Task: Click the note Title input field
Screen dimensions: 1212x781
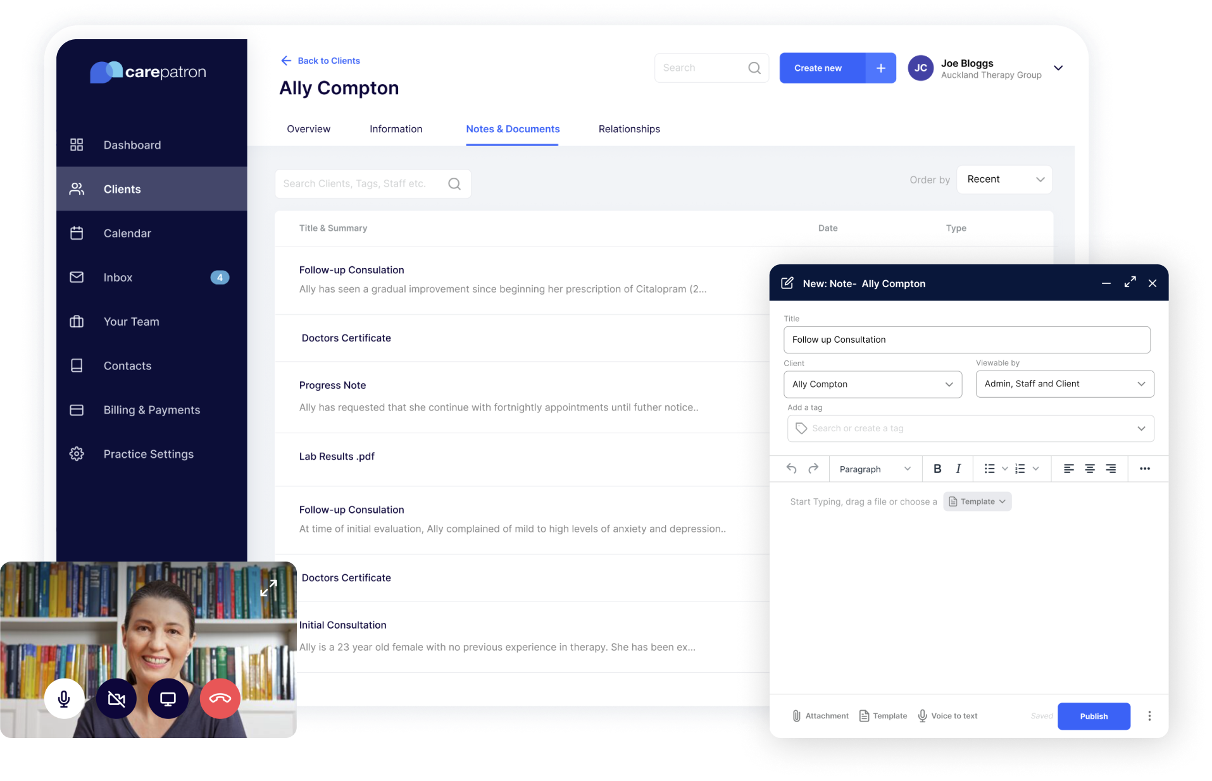Action: (x=966, y=340)
